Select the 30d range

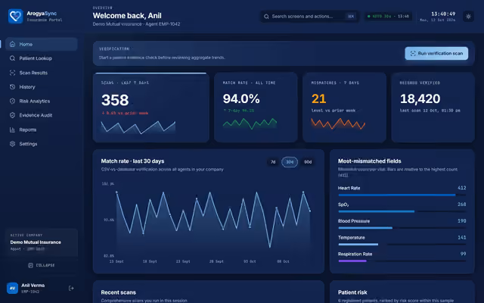(290, 162)
